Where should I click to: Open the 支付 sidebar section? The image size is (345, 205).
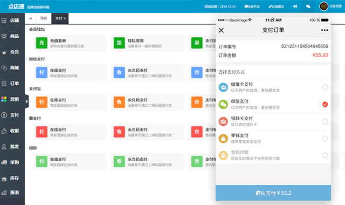[x=11, y=115]
